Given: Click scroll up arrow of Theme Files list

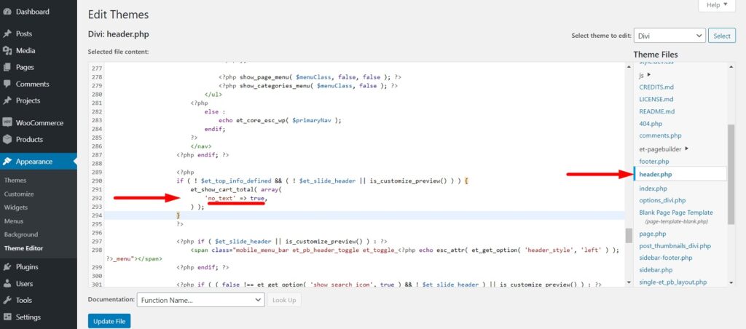Looking at the screenshot, I should tap(731, 65).
